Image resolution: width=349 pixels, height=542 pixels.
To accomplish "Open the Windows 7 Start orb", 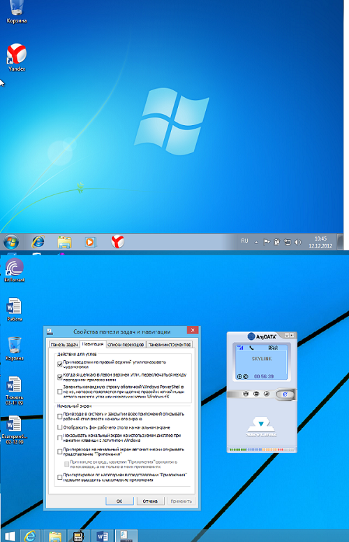I will [11, 242].
